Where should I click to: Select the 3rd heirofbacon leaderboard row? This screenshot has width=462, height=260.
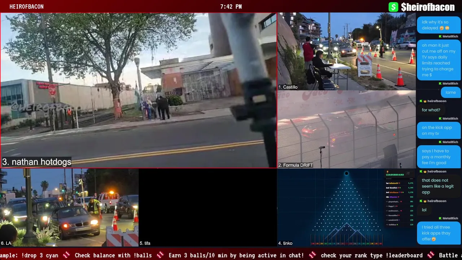(399, 192)
